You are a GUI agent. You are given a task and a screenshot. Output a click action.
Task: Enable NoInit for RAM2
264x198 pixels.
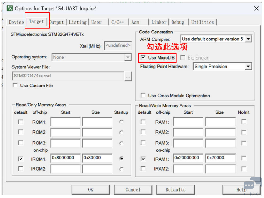(x=244, y=133)
